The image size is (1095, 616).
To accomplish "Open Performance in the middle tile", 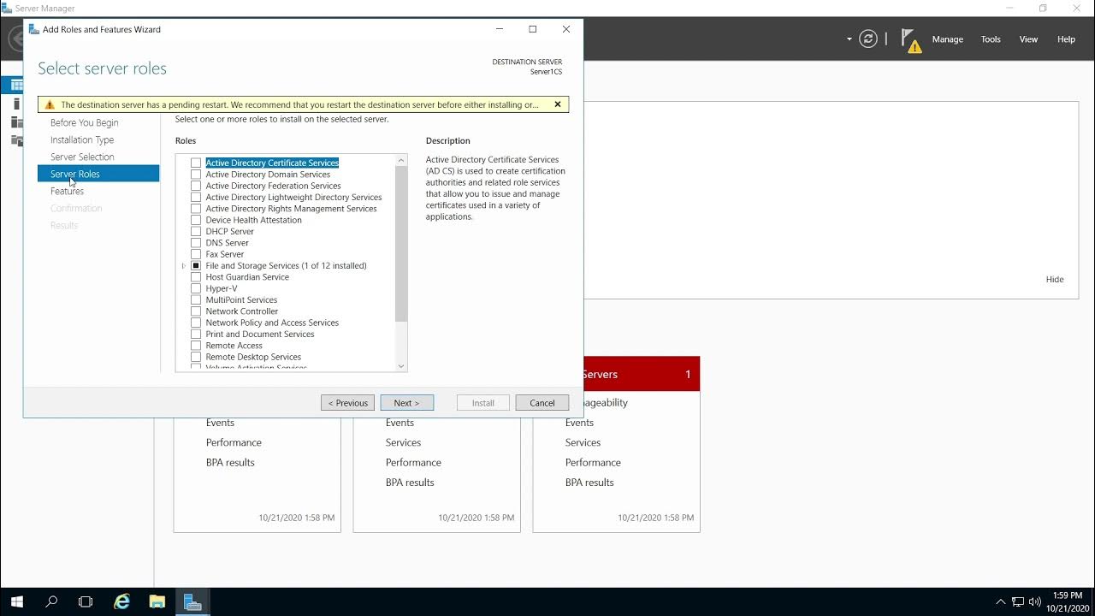I will point(413,463).
